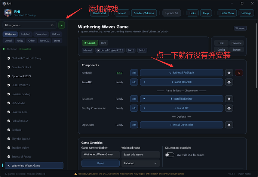Viewport: 258px width, 177px height.
Task: Select the Installed filter tab
Action: [25, 34]
